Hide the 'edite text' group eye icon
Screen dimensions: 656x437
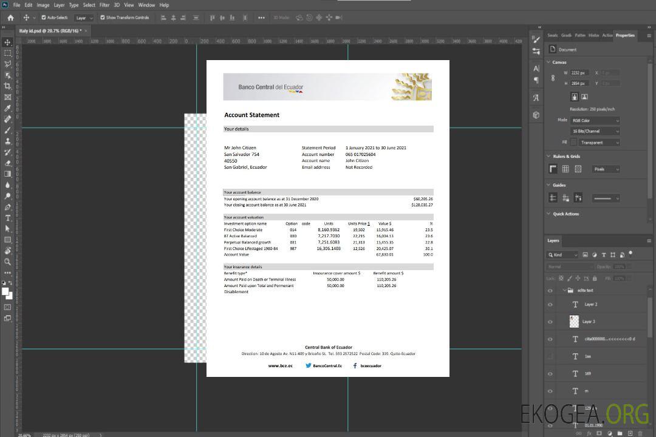pos(550,291)
